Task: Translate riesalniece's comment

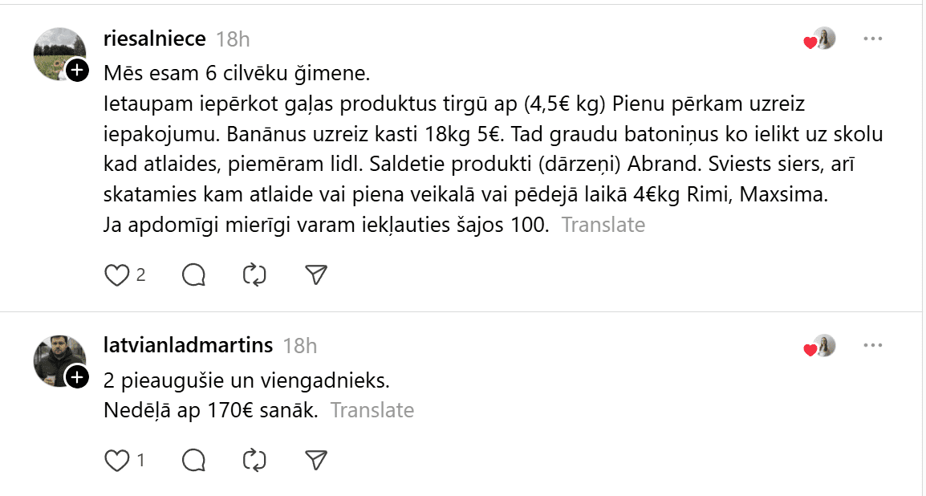Action: (603, 225)
